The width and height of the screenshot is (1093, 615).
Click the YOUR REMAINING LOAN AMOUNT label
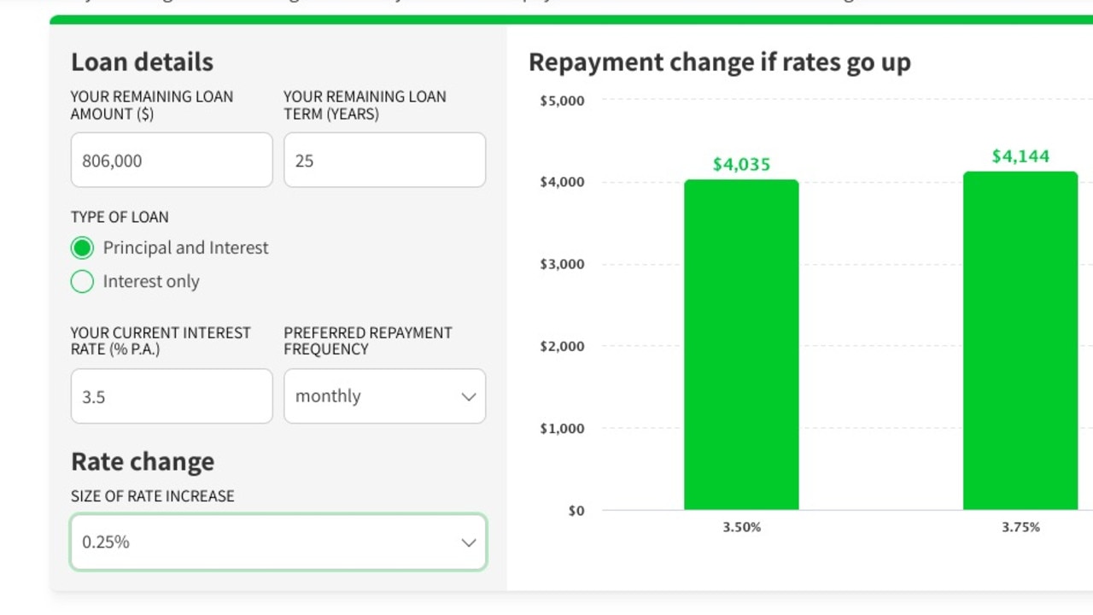coord(152,105)
